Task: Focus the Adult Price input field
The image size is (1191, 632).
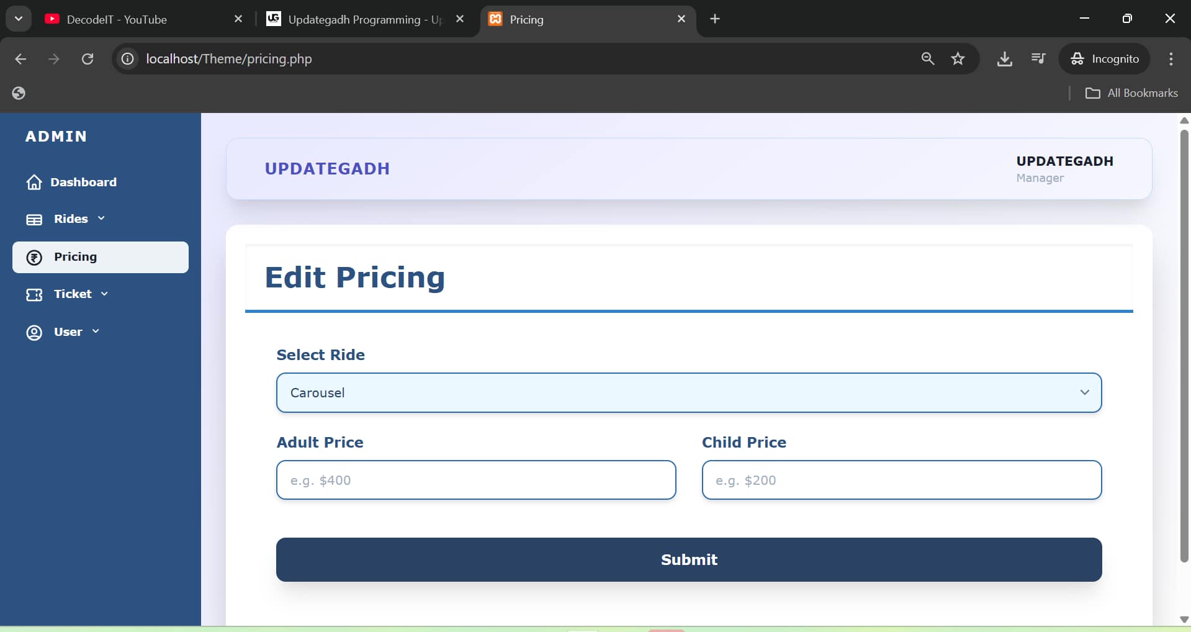Action: point(475,480)
